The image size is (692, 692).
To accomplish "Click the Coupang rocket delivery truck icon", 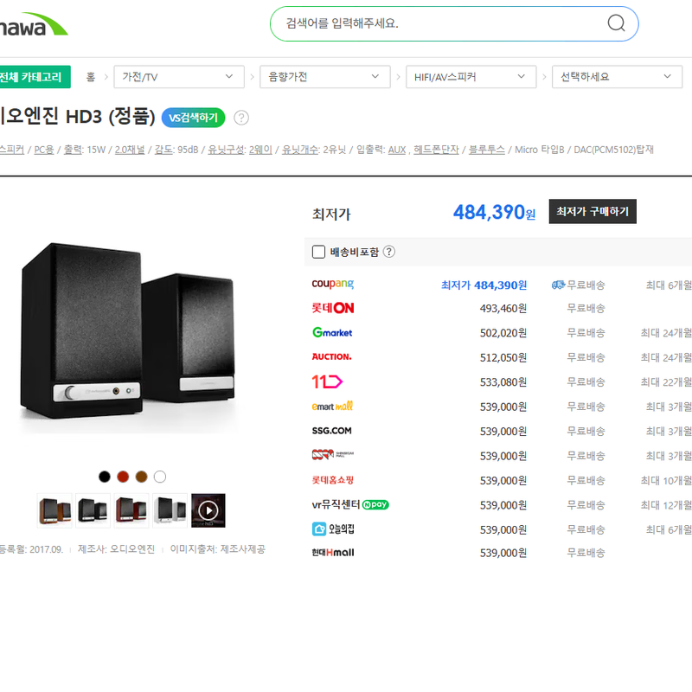I will (x=558, y=285).
